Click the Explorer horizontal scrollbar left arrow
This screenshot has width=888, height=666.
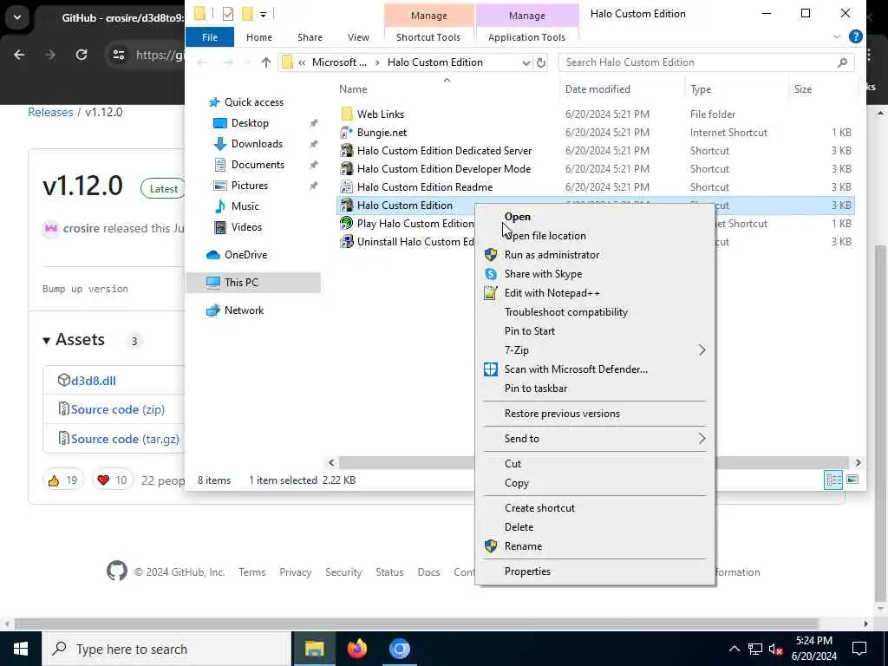coord(331,463)
